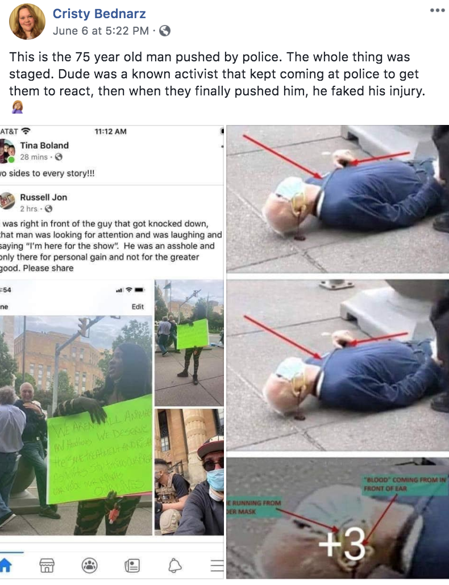Tap Edit in the embedded phone screenshot

click(138, 307)
